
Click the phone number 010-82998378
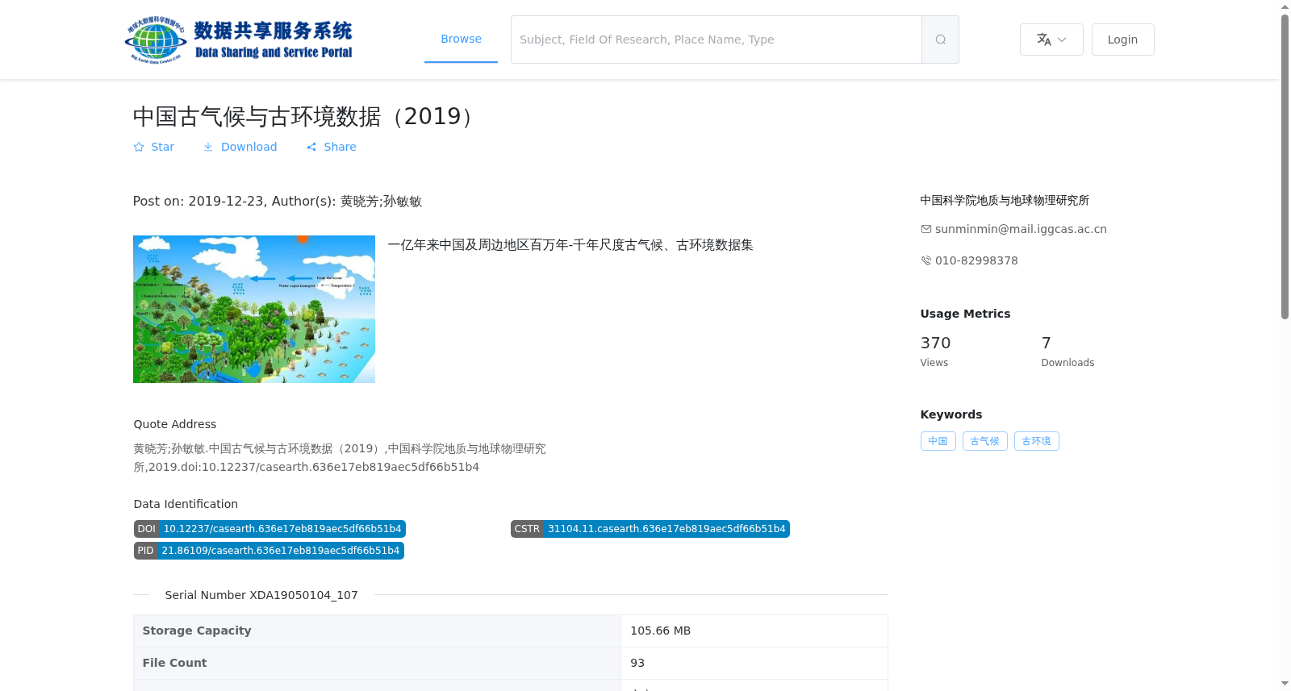tap(976, 260)
